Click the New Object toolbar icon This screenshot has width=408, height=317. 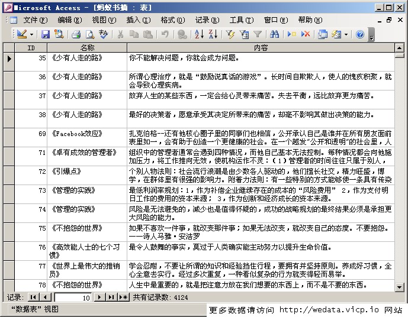pos(336,34)
